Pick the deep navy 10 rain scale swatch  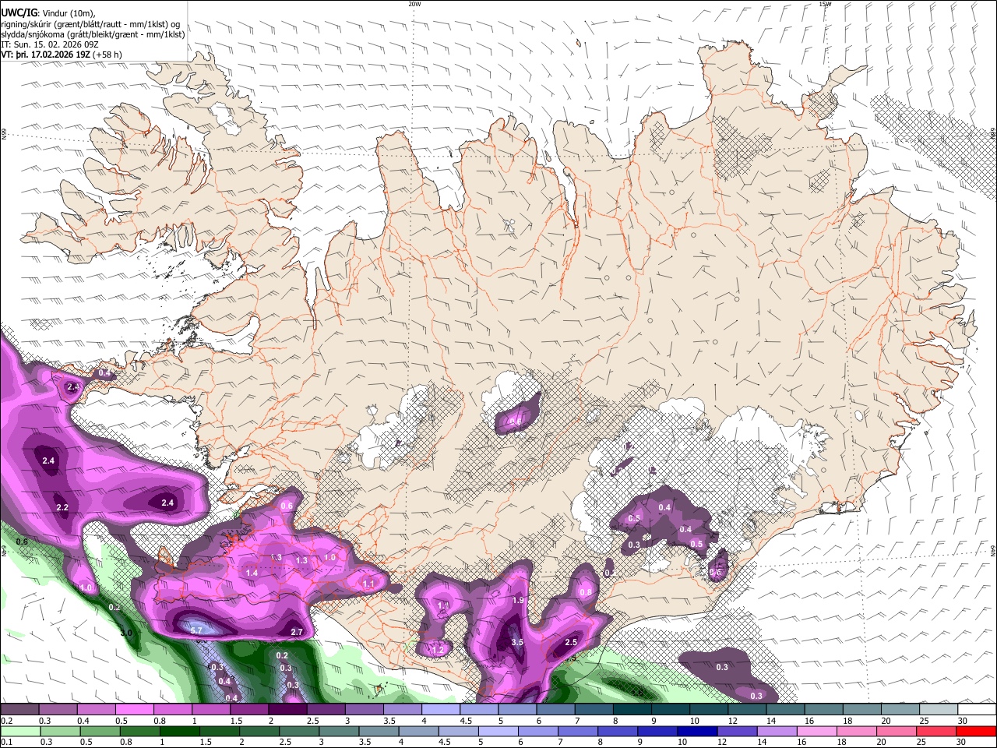point(698,731)
